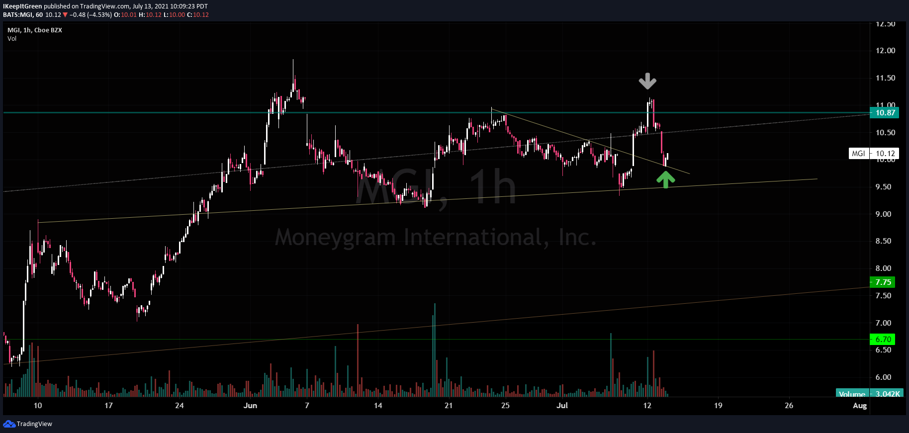Click the BATS:MGI, 60 symbol text
Image resolution: width=909 pixels, height=433 pixels.
pyautogui.click(x=23, y=15)
